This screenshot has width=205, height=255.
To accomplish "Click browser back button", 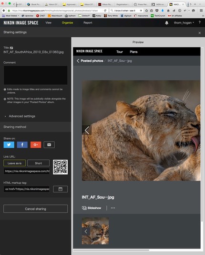I will 4,11.
